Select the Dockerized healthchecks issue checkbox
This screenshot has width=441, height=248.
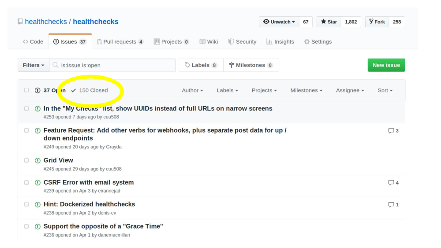[x=26, y=204]
